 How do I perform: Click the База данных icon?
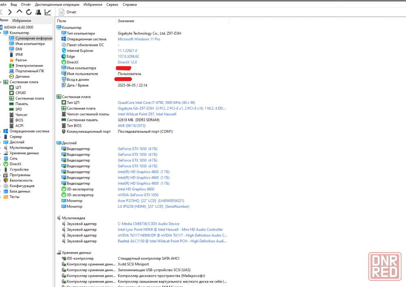coord(6,191)
